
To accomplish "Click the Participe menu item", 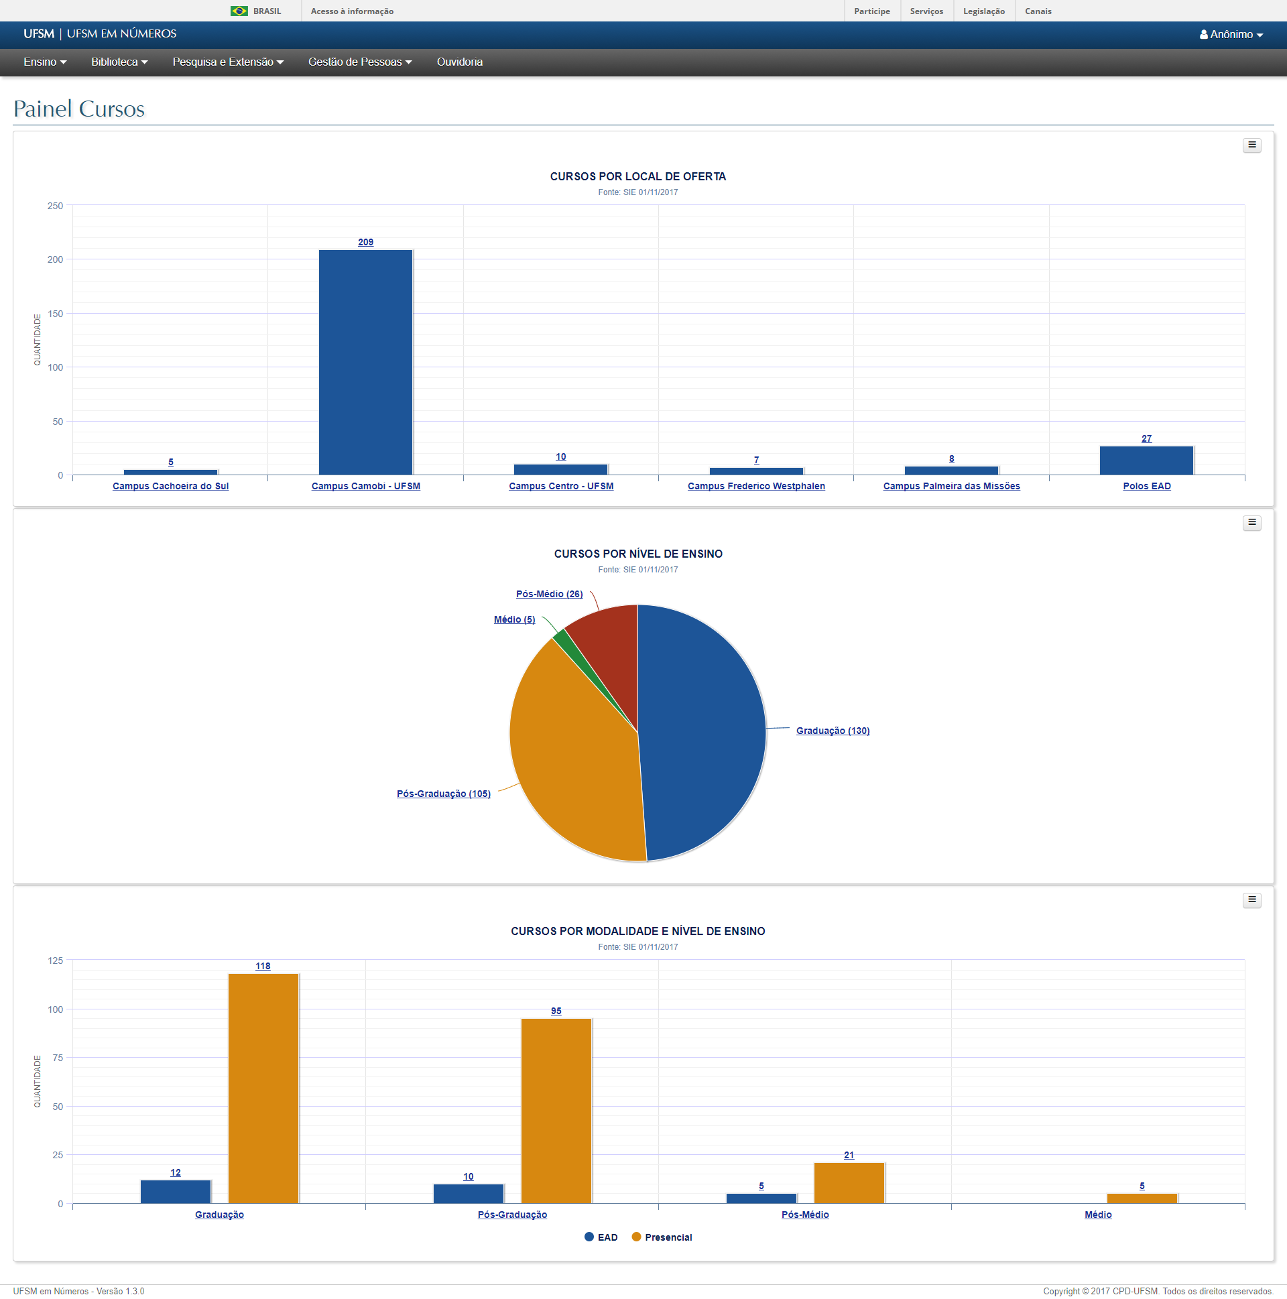I will [871, 11].
